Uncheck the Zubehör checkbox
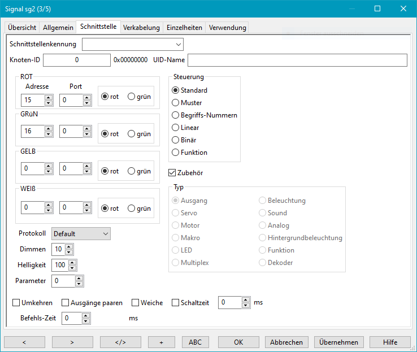Screen dimensions: 417x352 tap(173, 173)
